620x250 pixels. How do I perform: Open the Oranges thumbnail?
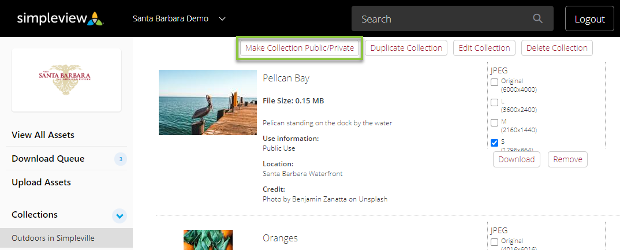coord(208,240)
